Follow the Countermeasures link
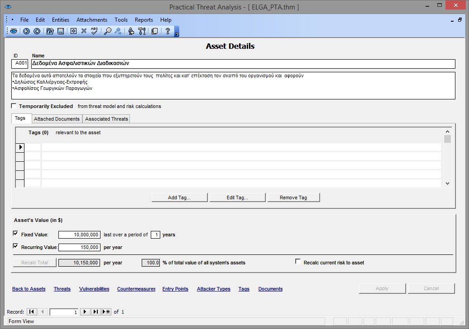Image resolution: width=469 pixels, height=329 pixels. (x=136, y=289)
